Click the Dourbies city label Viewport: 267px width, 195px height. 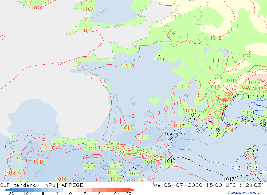coord(175,134)
